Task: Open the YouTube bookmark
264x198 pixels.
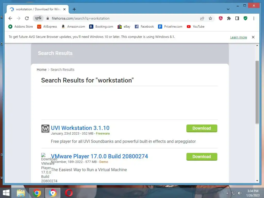Action: (x=196, y=27)
